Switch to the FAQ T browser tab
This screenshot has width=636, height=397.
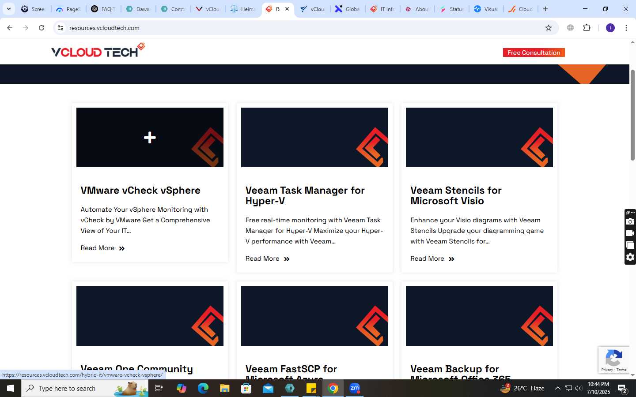click(x=104, y=9)
